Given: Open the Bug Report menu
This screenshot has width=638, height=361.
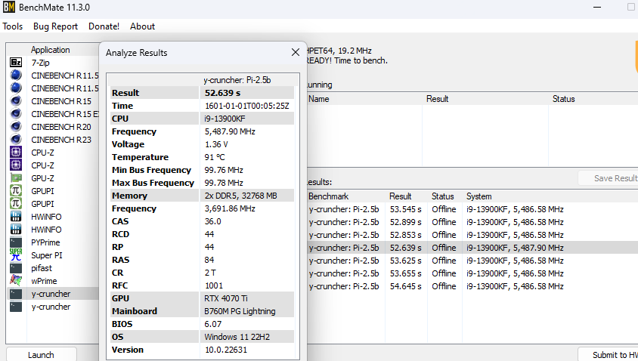Looking at the screenshot, I should [55, 26].
